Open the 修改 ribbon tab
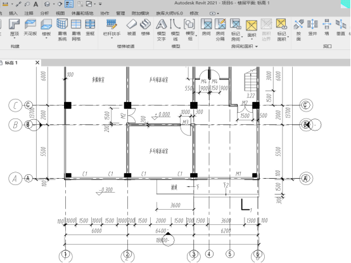This screenshot has width=351, height=263. [x=194, y=13]
